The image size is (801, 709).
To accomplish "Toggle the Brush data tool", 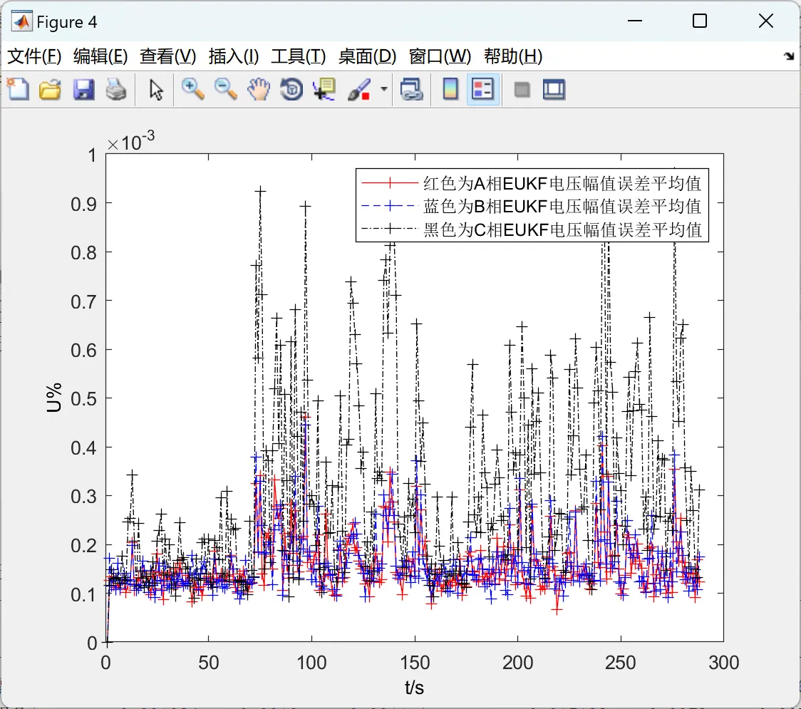I will click(x=359, y=89).
